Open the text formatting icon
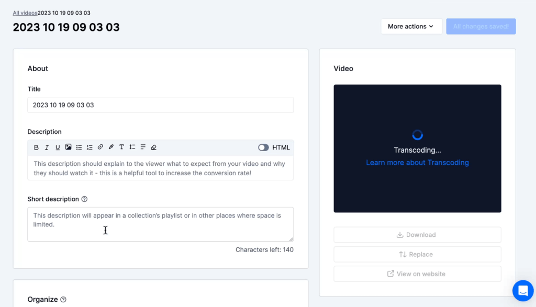Screen dimensions: 536x307 pyautogui.click(x=121, y=147)
